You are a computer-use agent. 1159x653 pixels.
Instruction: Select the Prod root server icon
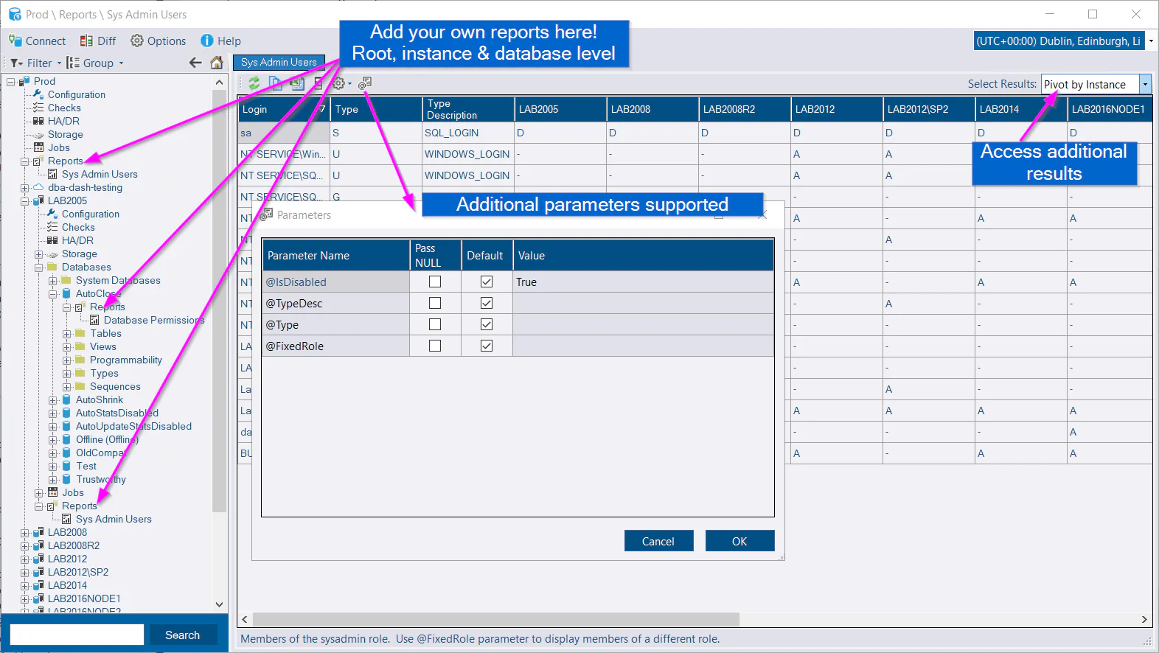pos(24,81)
